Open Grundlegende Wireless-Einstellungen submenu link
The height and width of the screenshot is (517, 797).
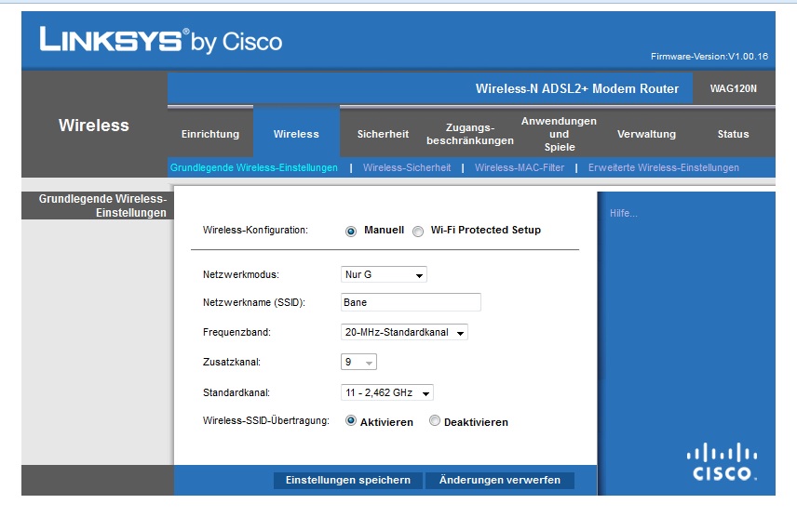point(253,167)
